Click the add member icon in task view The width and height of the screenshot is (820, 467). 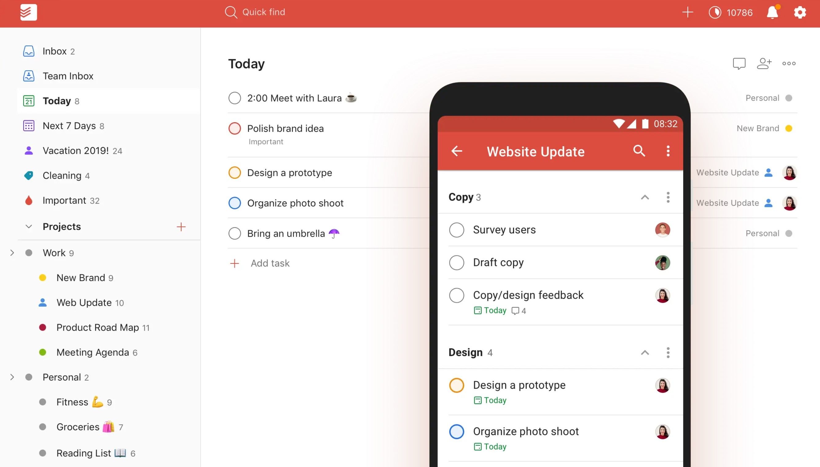(764, 63)
